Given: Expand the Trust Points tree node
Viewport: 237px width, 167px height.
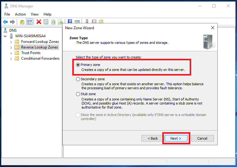Looking at the screenshot, I should (x=11, y=53).
